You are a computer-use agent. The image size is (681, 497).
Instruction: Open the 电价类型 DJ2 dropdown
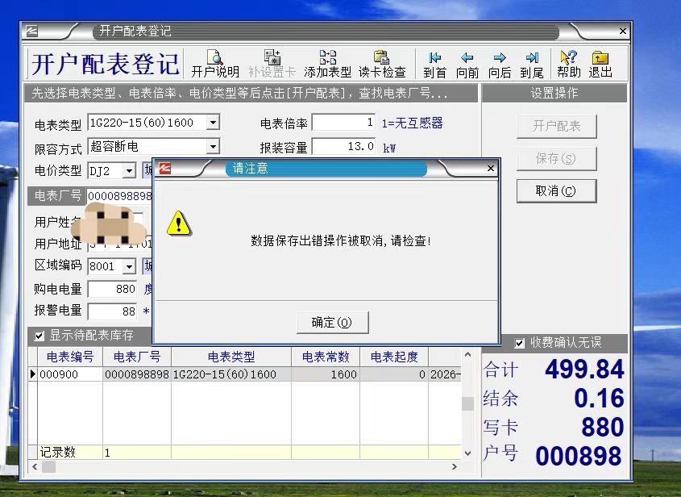(129, 171)
